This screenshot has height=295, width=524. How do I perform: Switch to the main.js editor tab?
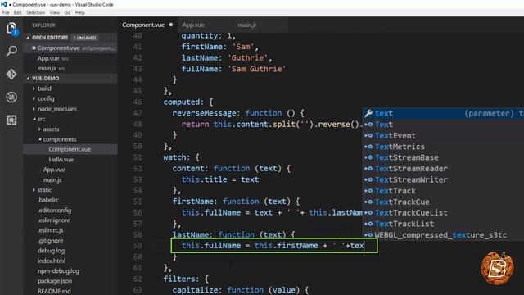(246, 25)
